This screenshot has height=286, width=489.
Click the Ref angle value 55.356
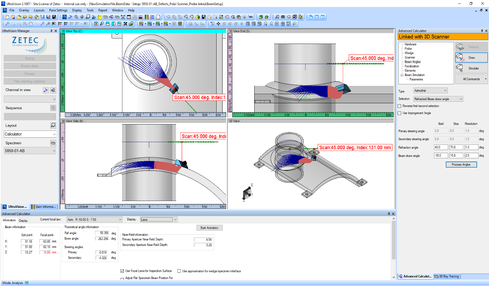(x=102, y=233)
